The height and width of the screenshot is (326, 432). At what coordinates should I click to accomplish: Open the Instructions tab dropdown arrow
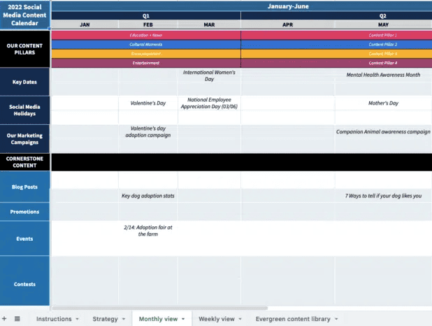coord(77,319)
